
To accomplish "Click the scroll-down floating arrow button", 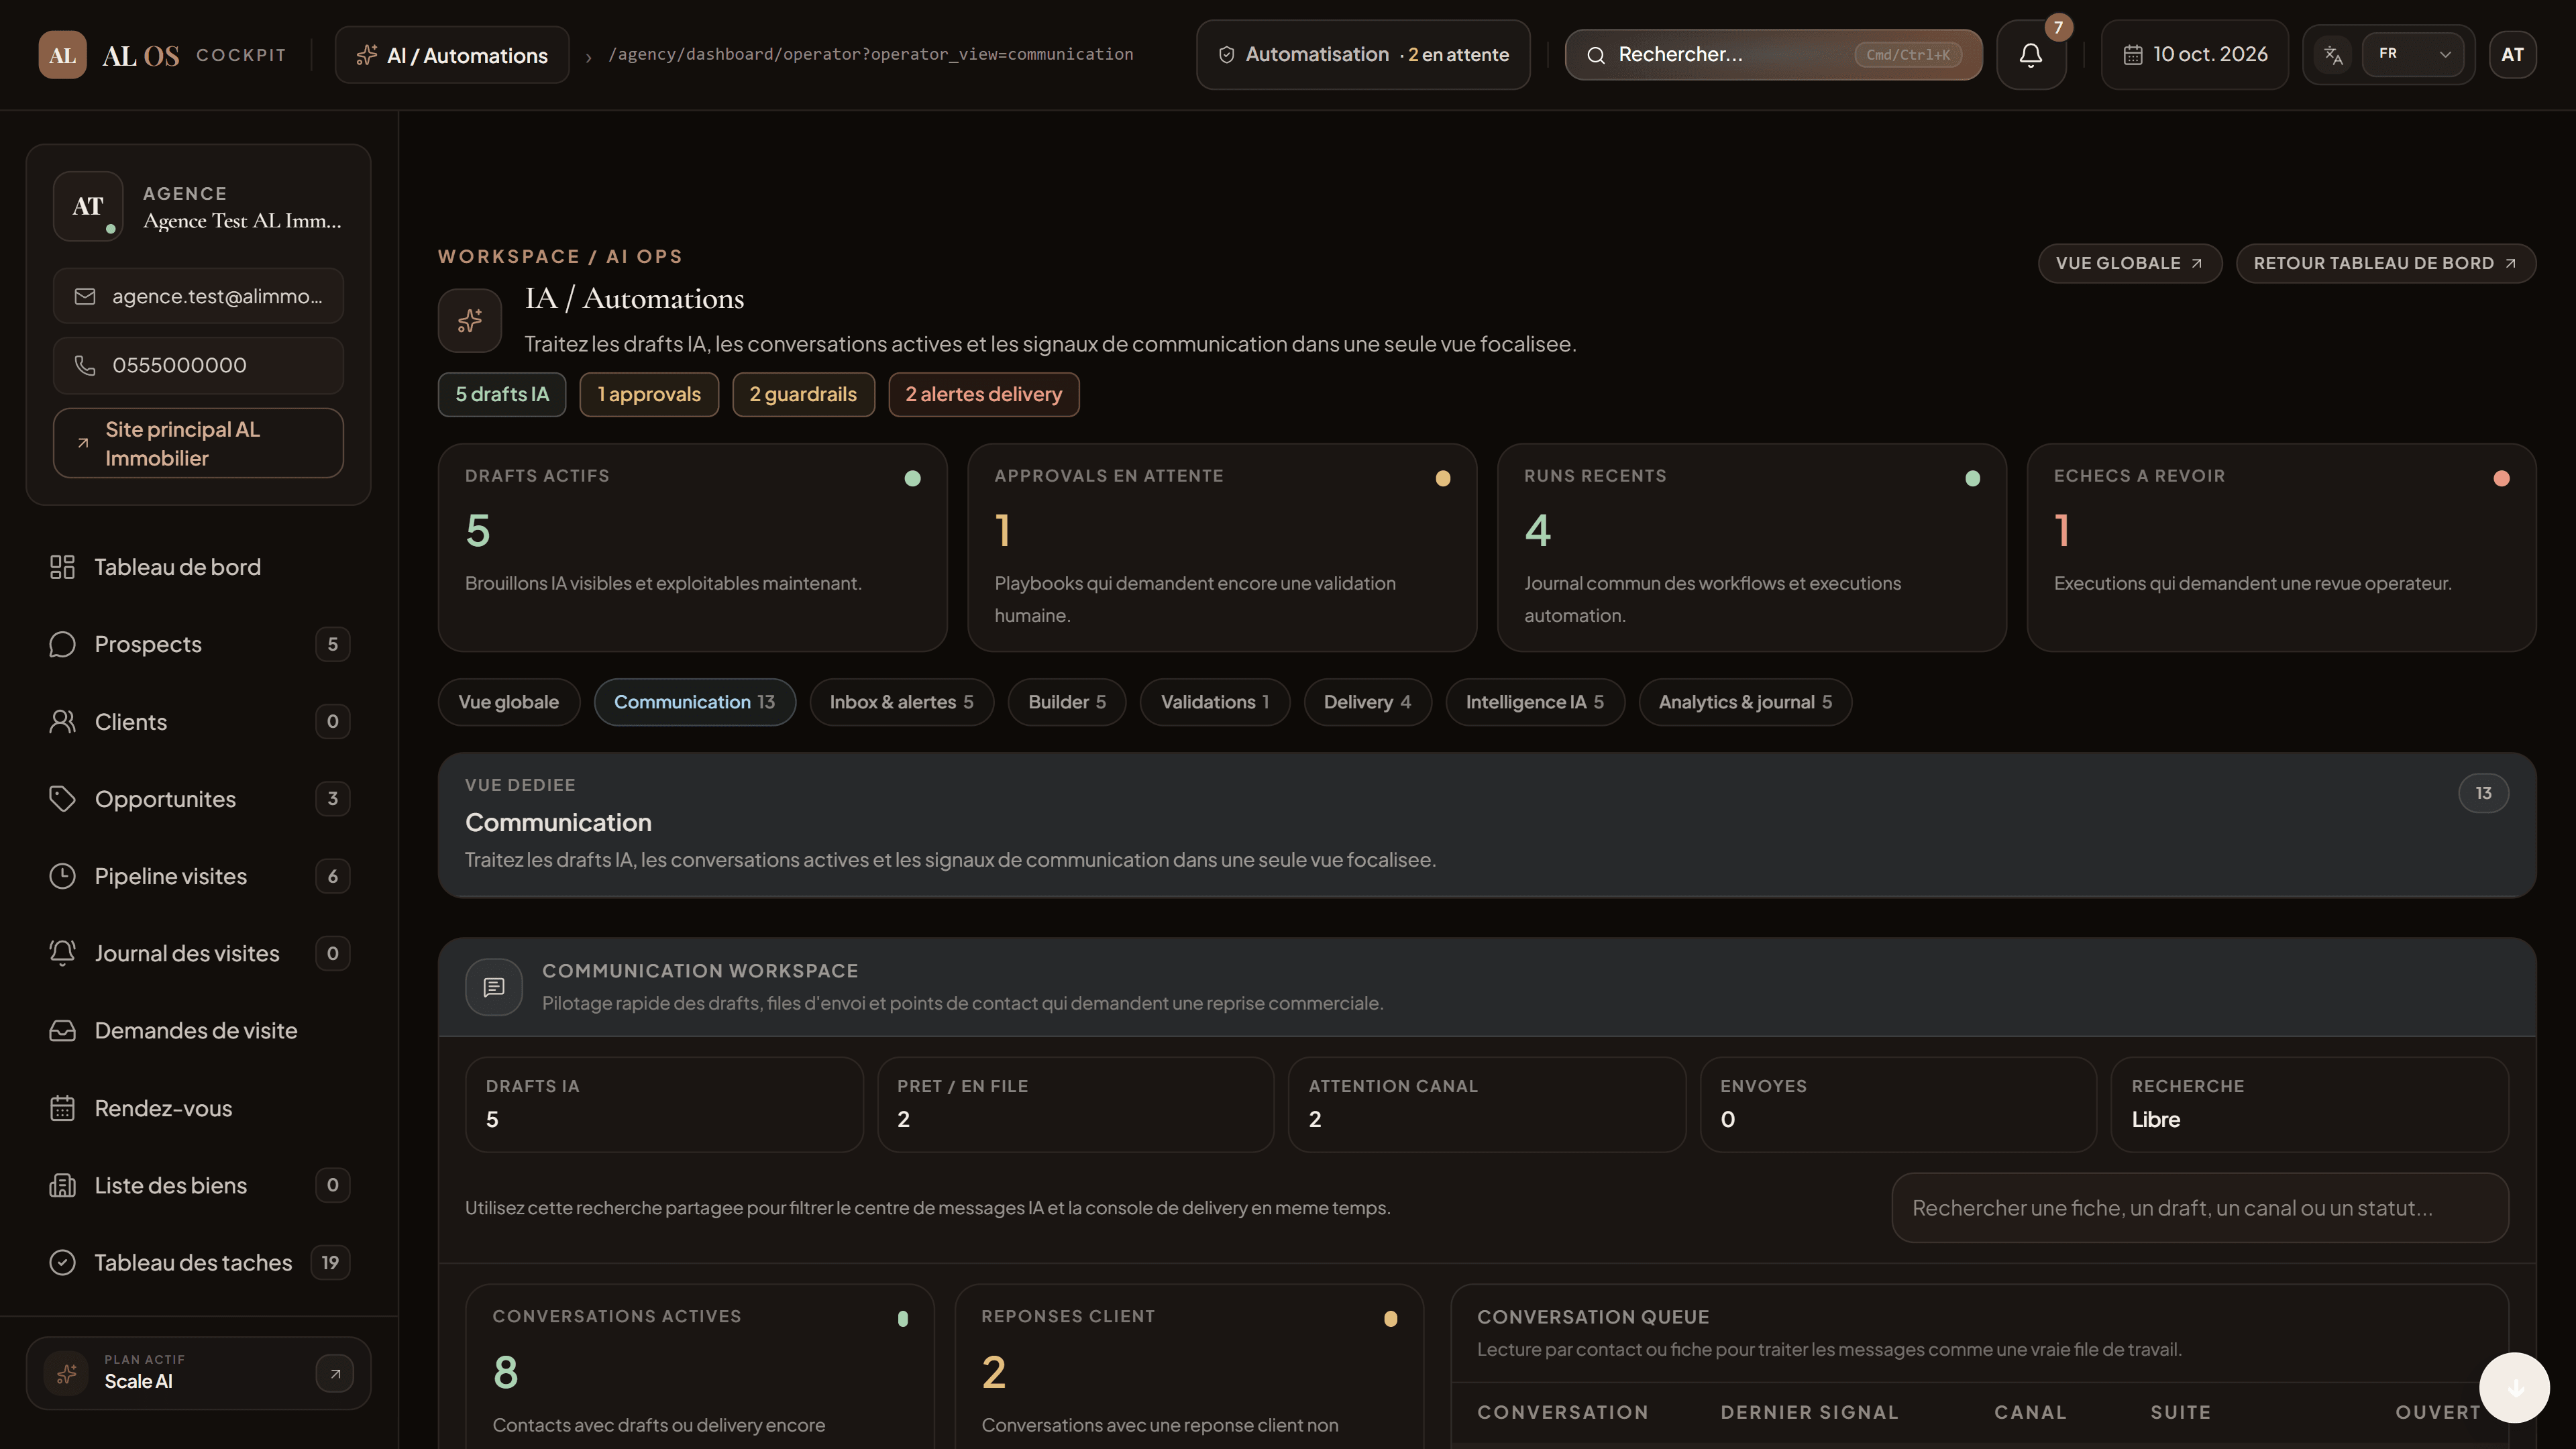I will (x=2514, y=1387).
